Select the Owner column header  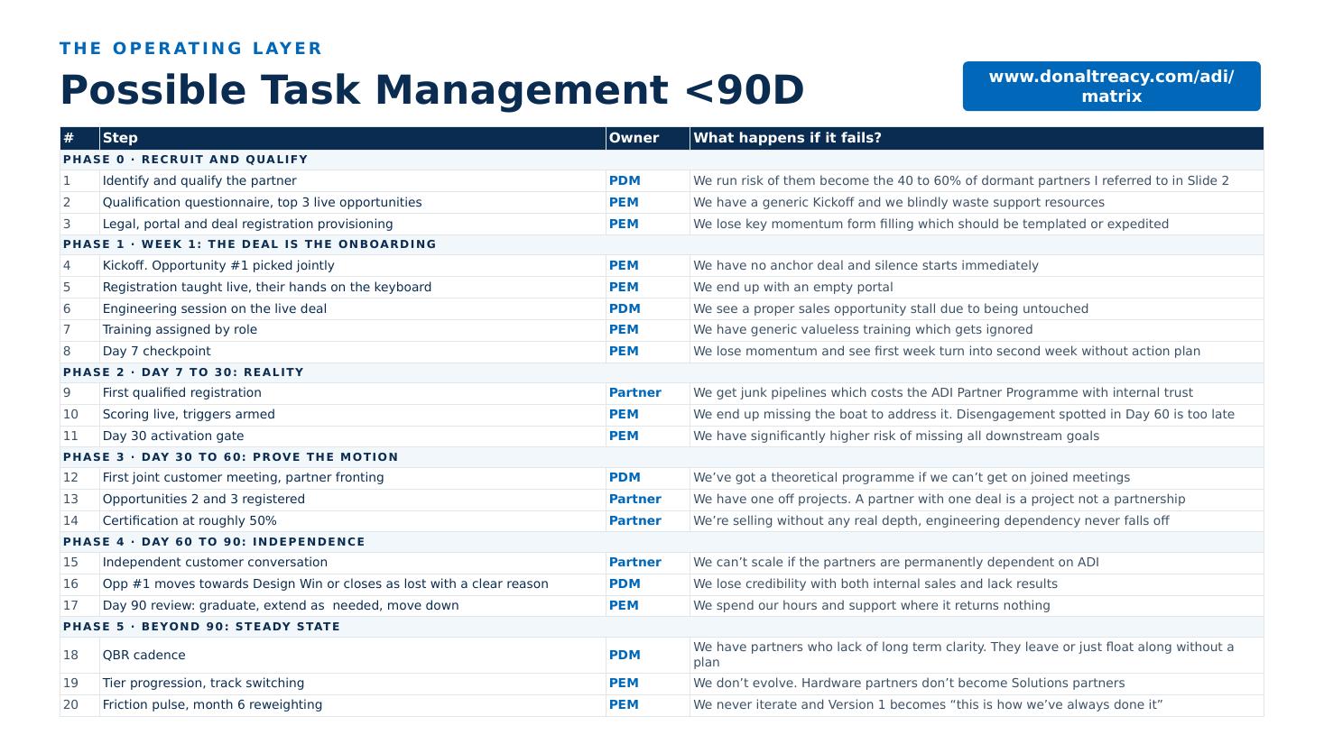(x=647, y=138)
